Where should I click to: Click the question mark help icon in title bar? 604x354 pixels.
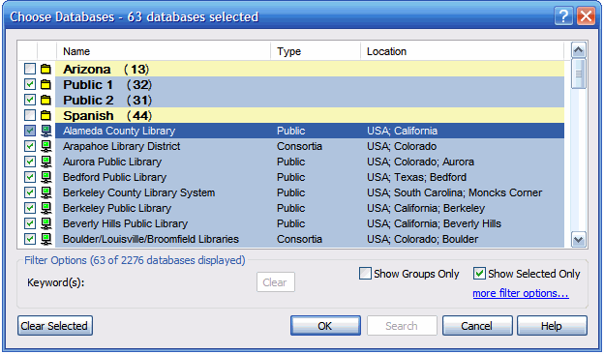click(563, 16)
